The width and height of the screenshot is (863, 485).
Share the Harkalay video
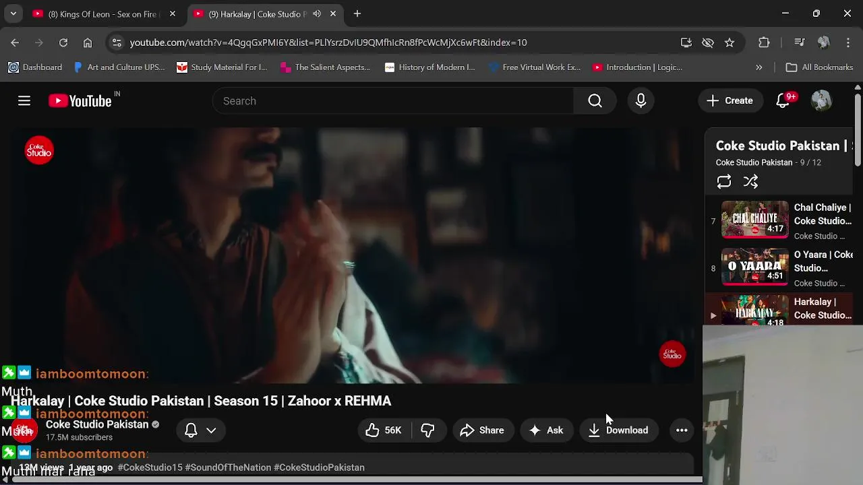[x=482, y=430]
